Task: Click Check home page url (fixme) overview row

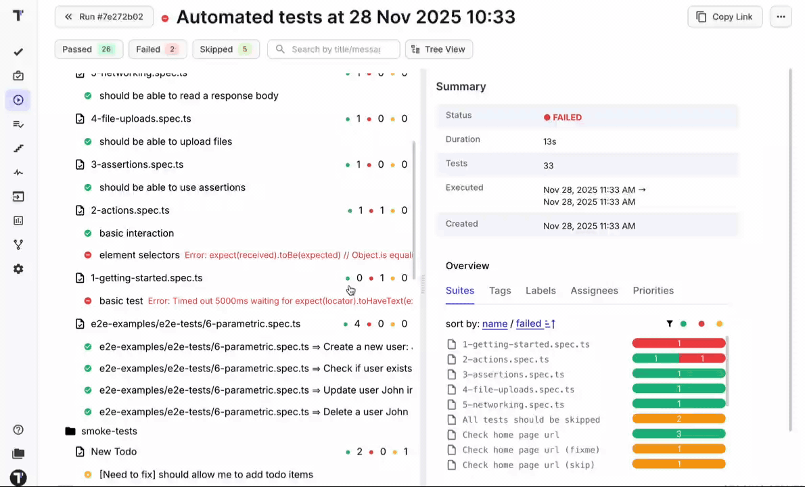Action: (531, 450)
